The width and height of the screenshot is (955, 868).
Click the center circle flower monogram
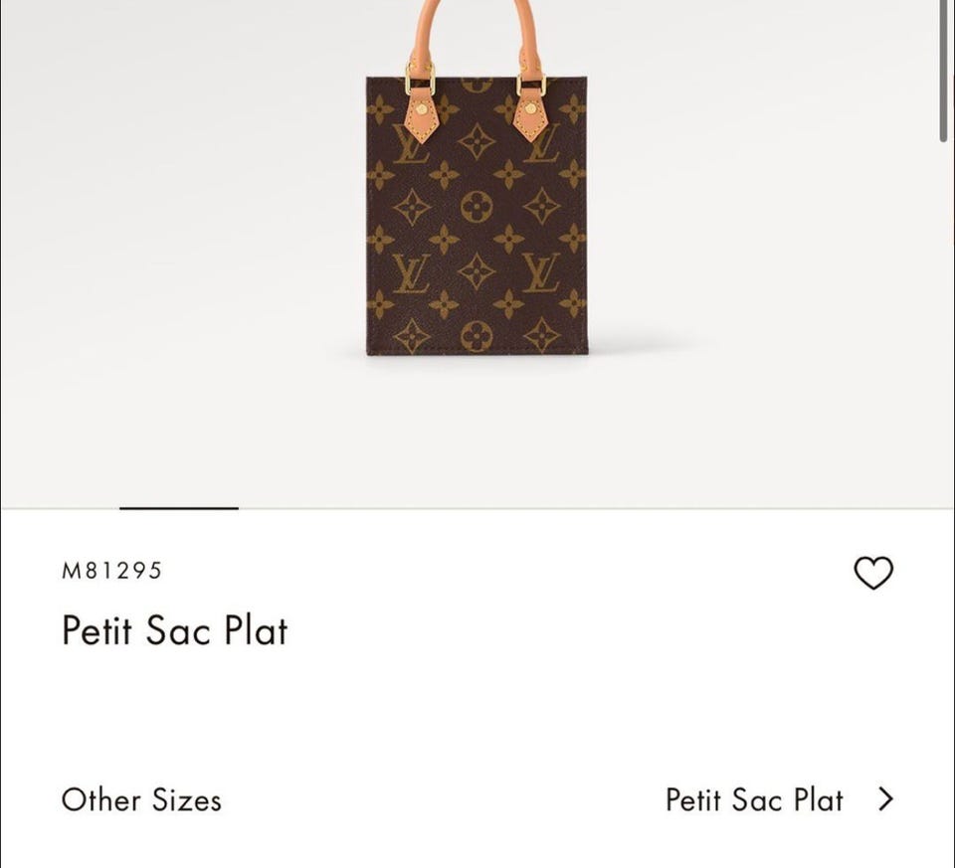tap(477, 207)
